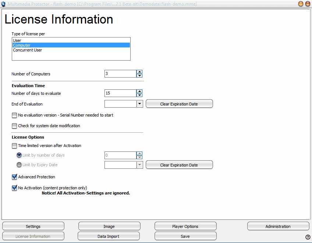Open the Administration section
Screen dimensions: 312x243
tap(278, 226)
